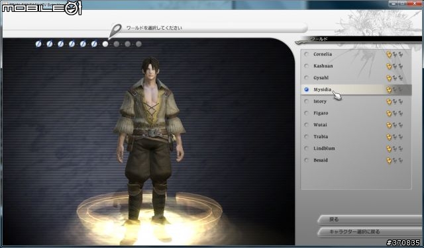Click the first completed step checkmark dot
Viewport: 424px width, 248px height.
click(x=38, y=44)
